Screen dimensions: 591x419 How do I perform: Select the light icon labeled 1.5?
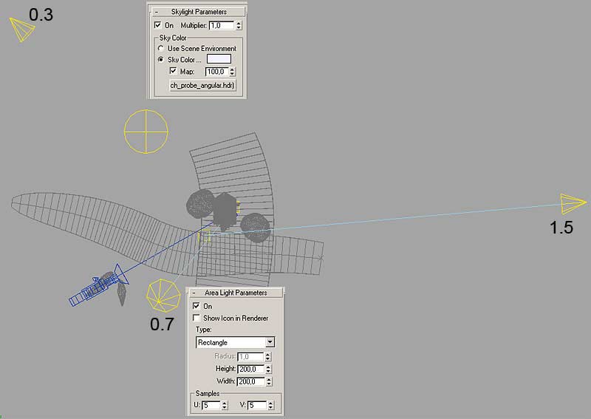pyautogui.click(x=573, y=202)
